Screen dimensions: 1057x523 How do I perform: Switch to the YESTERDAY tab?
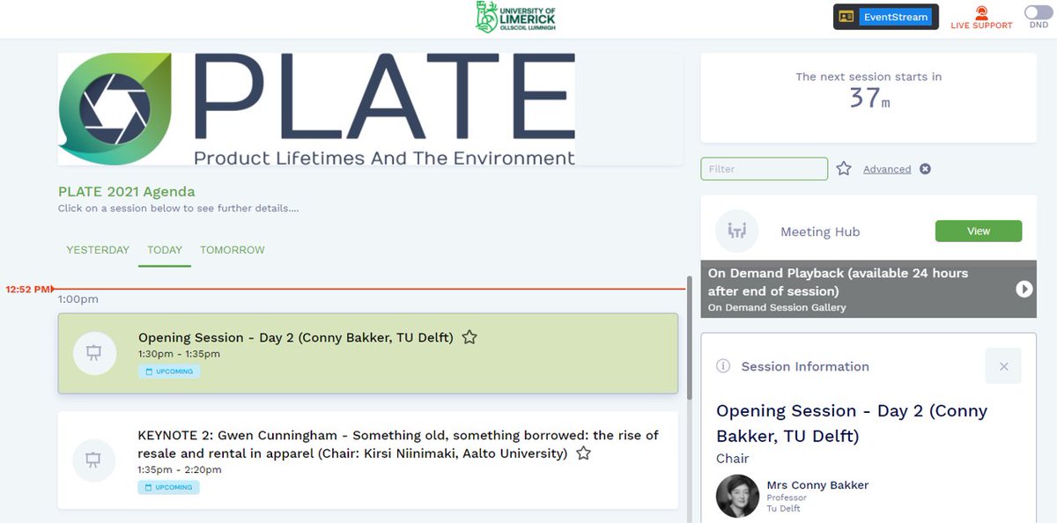tap(98, 250)
